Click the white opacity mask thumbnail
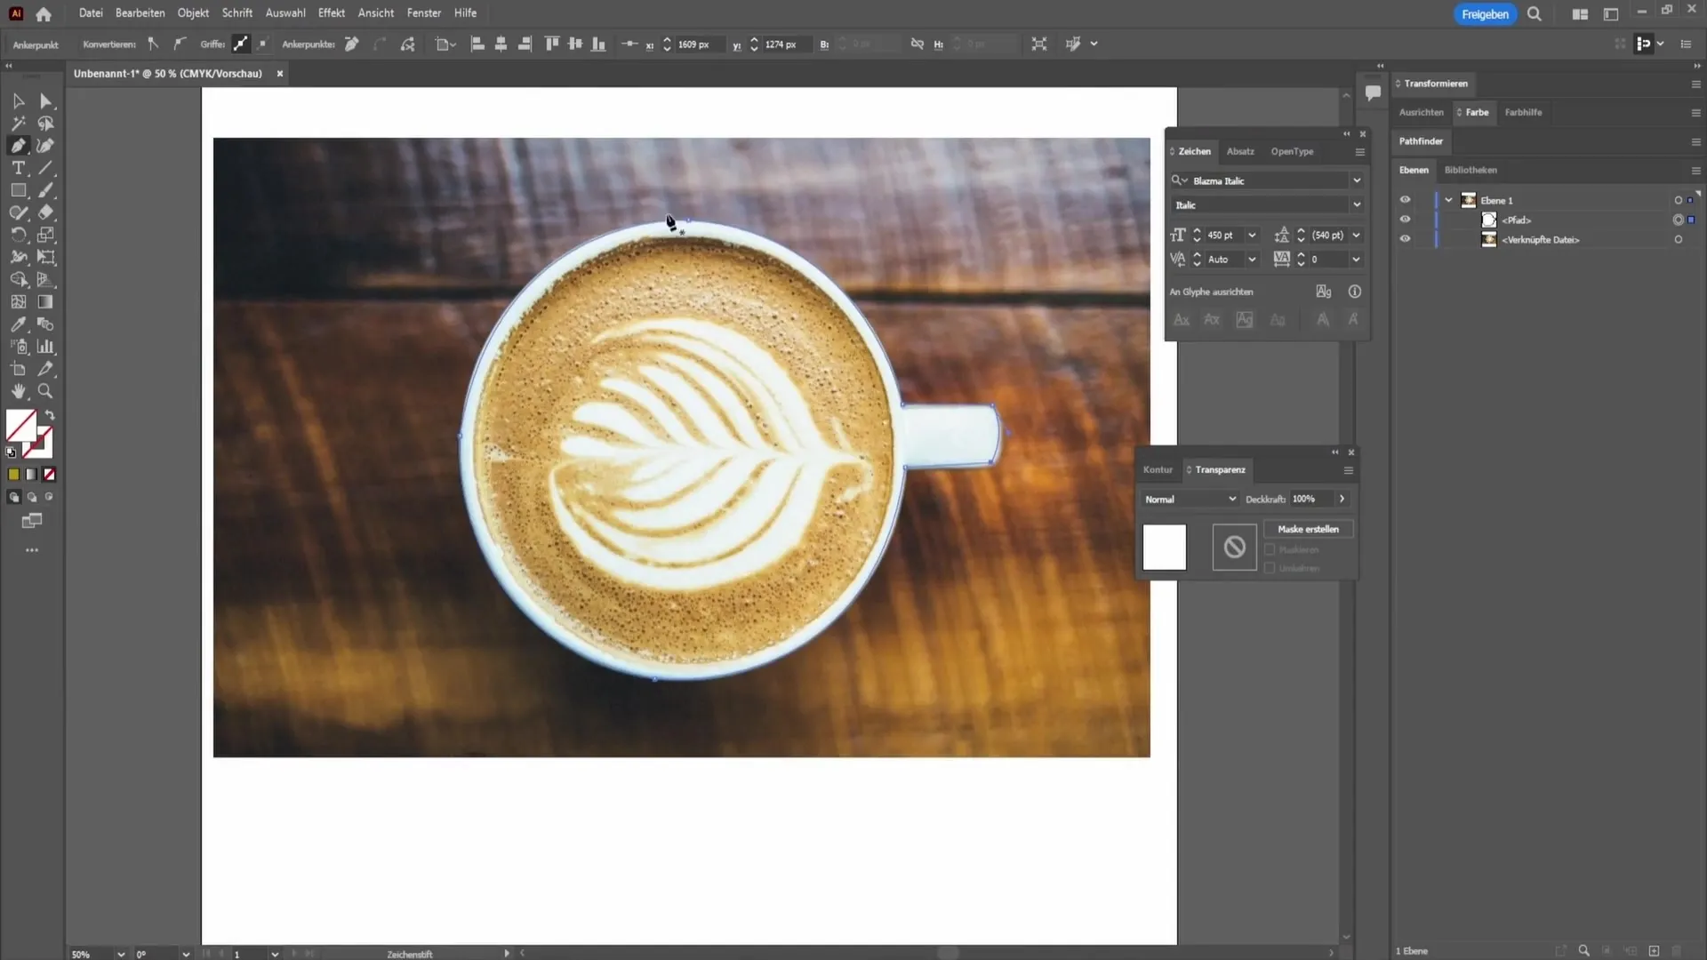The image size is (1707, 960). tap(1165, 547)
